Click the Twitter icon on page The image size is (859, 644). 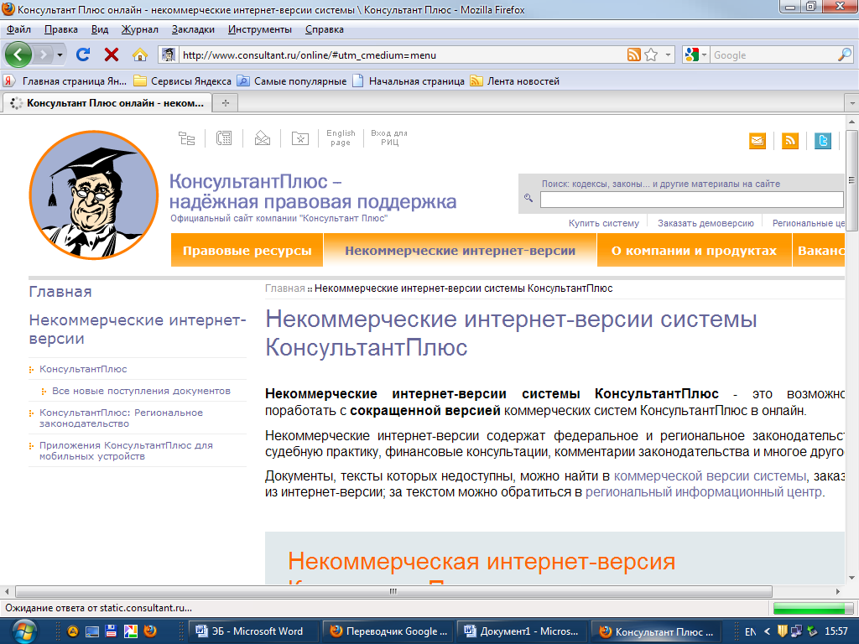(x=823, y=141)
